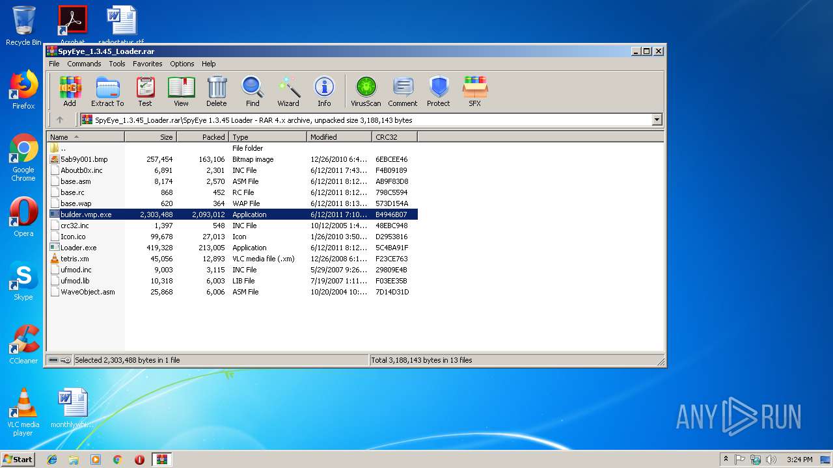Click the Windows Start button

click(x=18, y=460)
